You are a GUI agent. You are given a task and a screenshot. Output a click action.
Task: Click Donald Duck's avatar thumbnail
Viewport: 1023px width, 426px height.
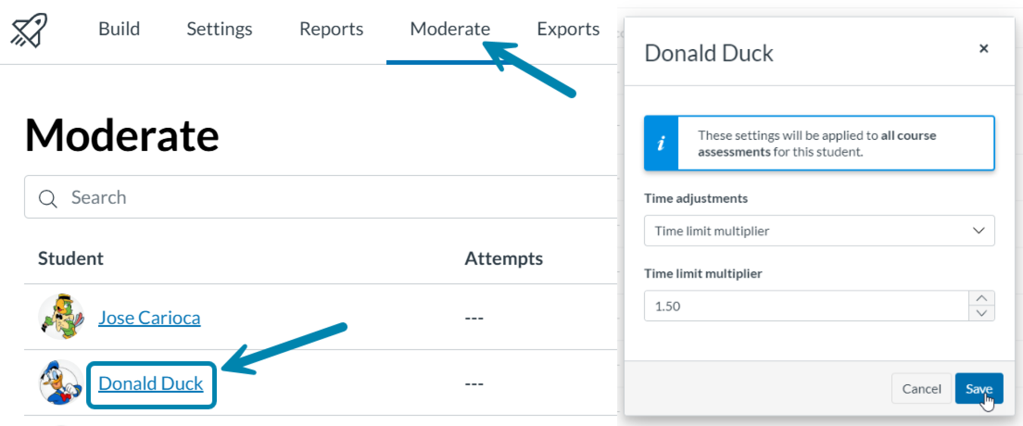point(60,383)
